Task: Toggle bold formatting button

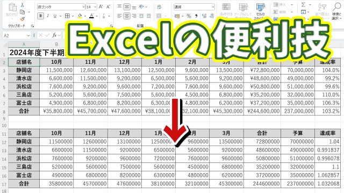Action: tap(41, 16)
